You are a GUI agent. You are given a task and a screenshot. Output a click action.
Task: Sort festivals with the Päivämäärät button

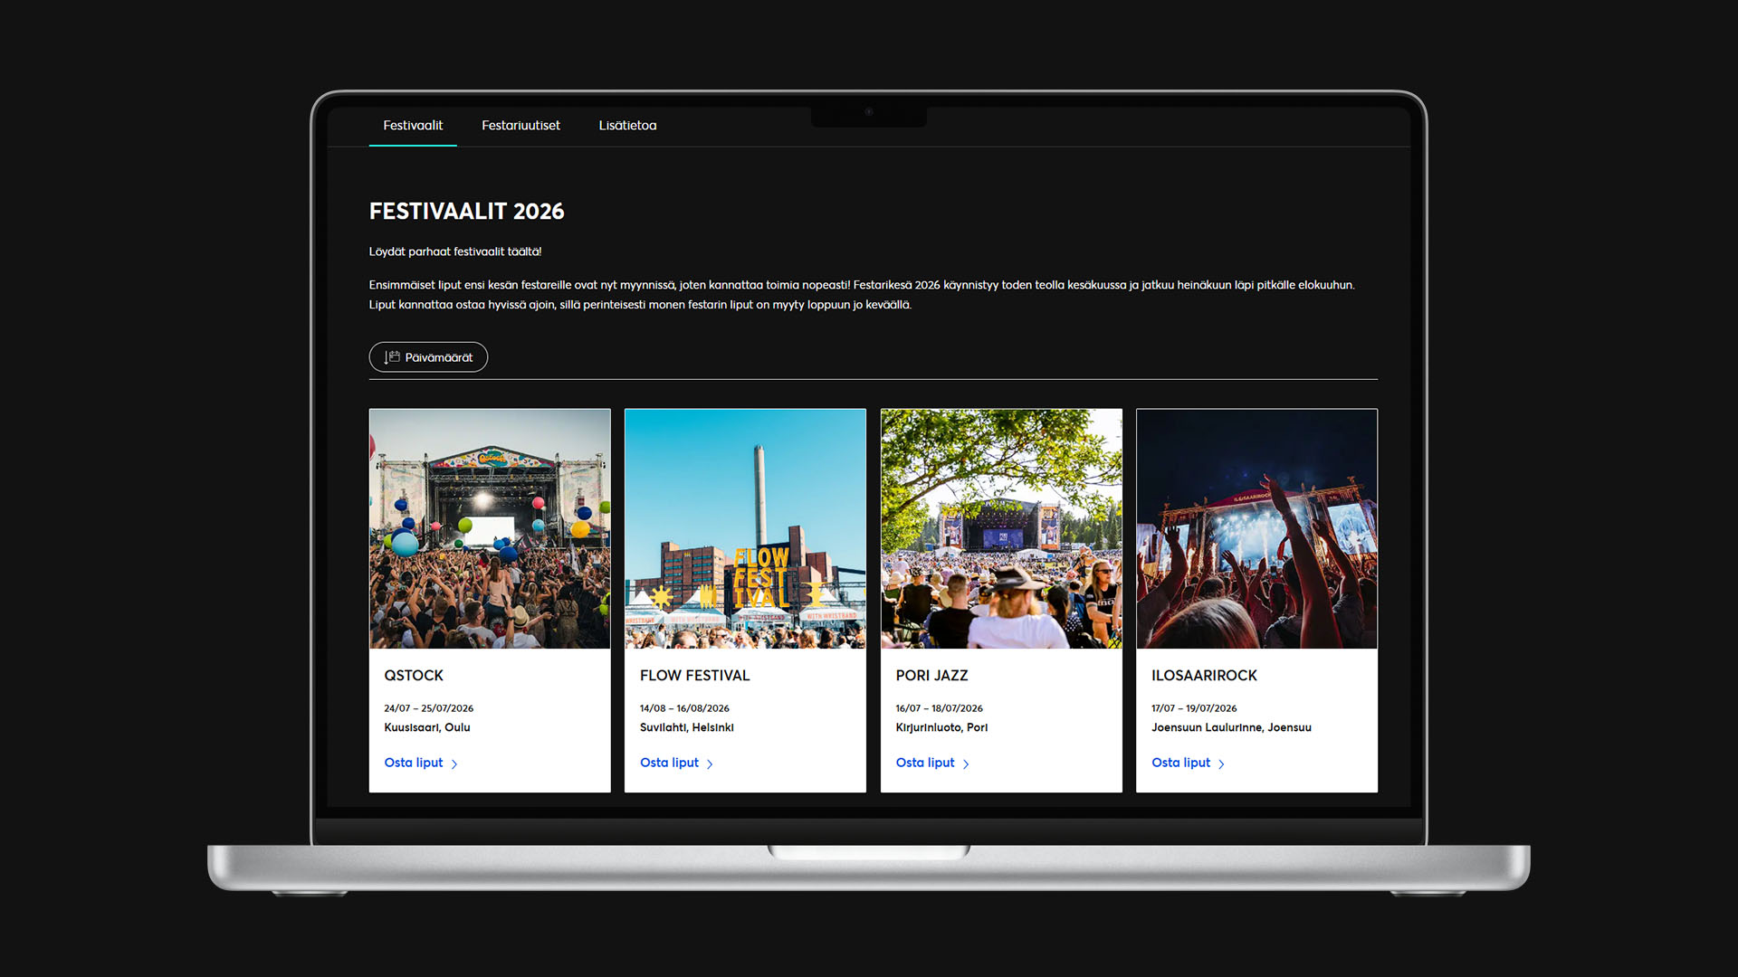[x=438, y=357]
